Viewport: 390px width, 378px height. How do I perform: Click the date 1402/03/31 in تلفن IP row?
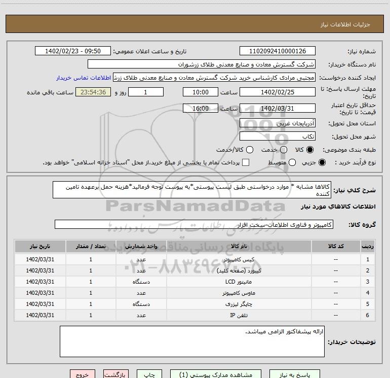(x=40, y=315)
